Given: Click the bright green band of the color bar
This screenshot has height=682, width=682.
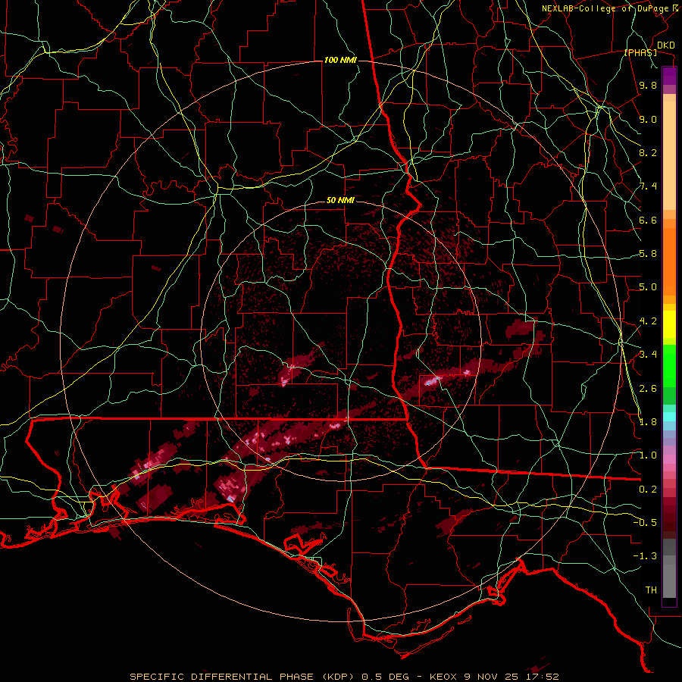Looking at the screenshot, I should pos(669,365).
